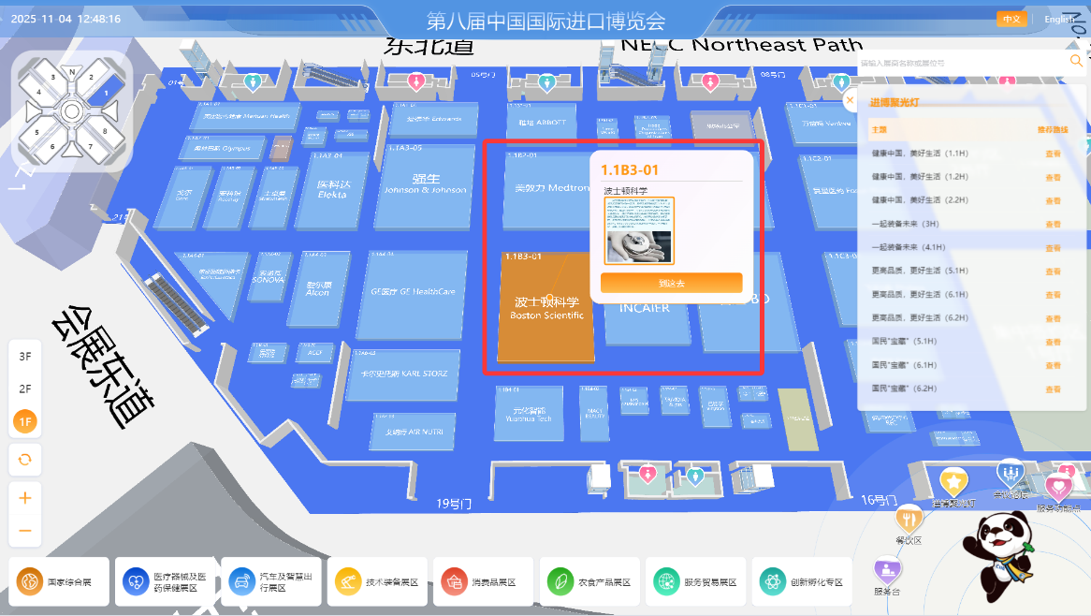The height and width of the screenshot is (616, 1091).
Task: Click the 19号门 gate label
Action: [454, 504]
